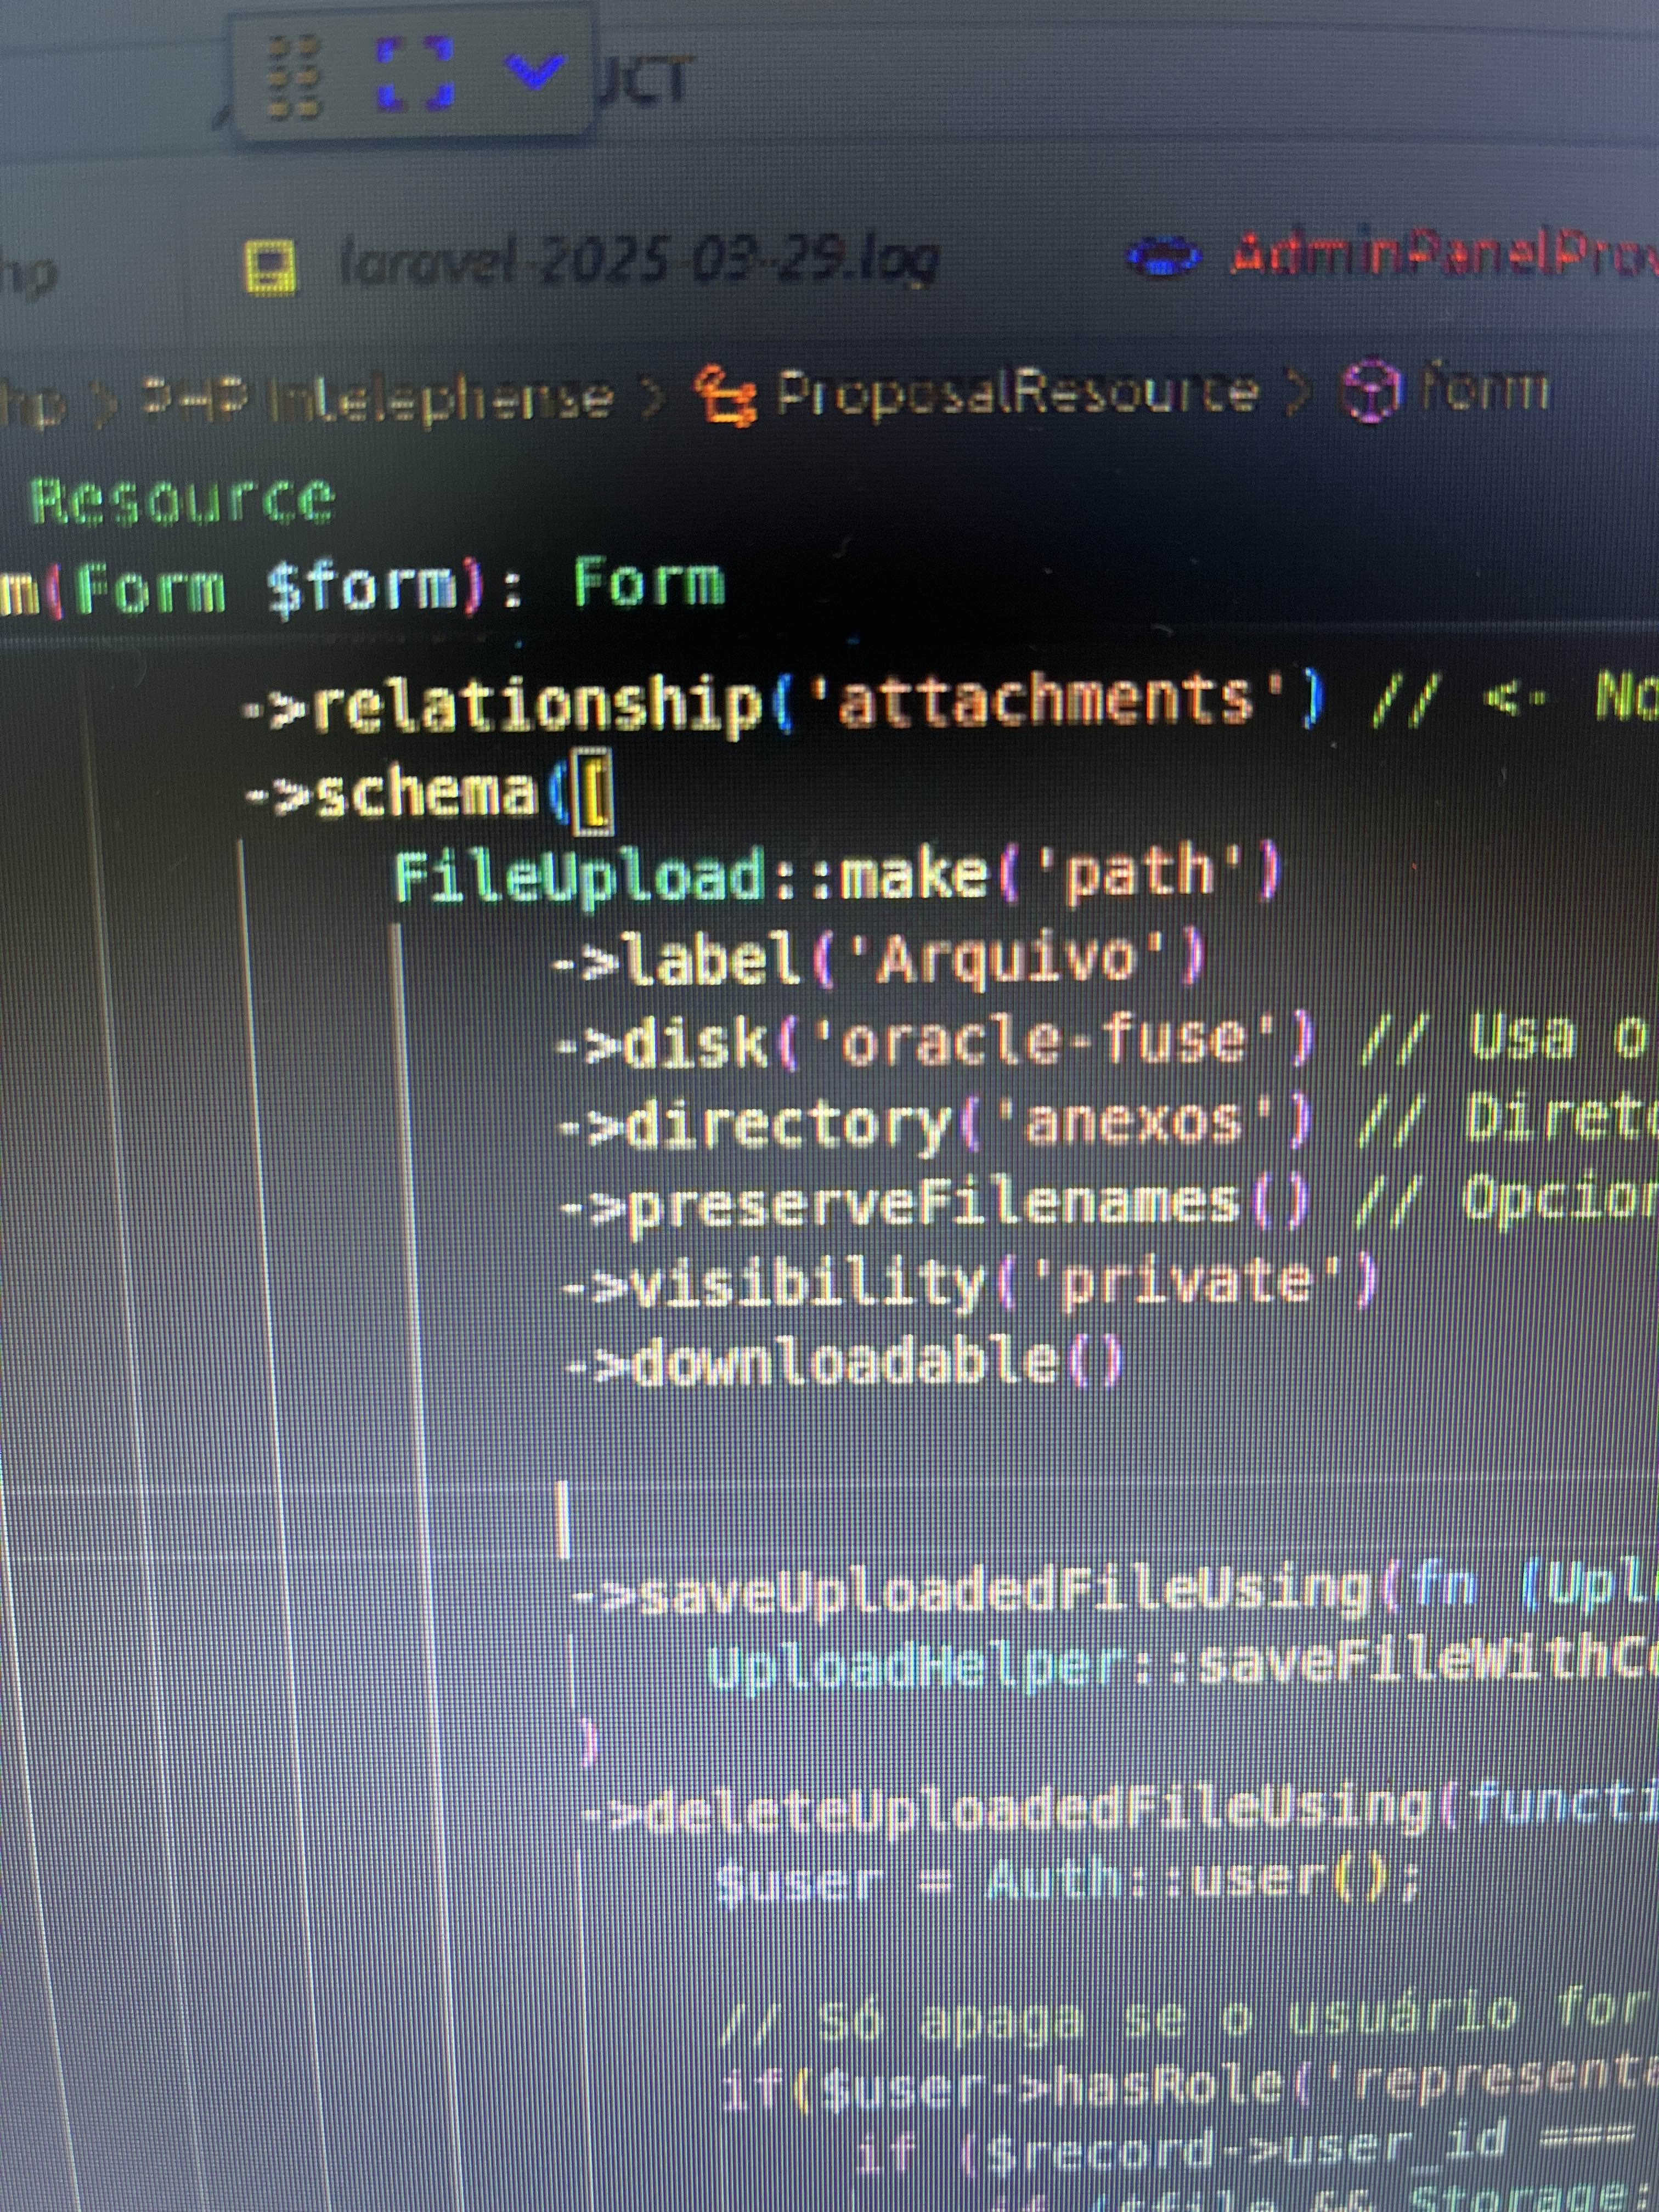1659x2212 pixels.
Task: Jump to the Resource sticky scroll line
Action: click(182, 500)
